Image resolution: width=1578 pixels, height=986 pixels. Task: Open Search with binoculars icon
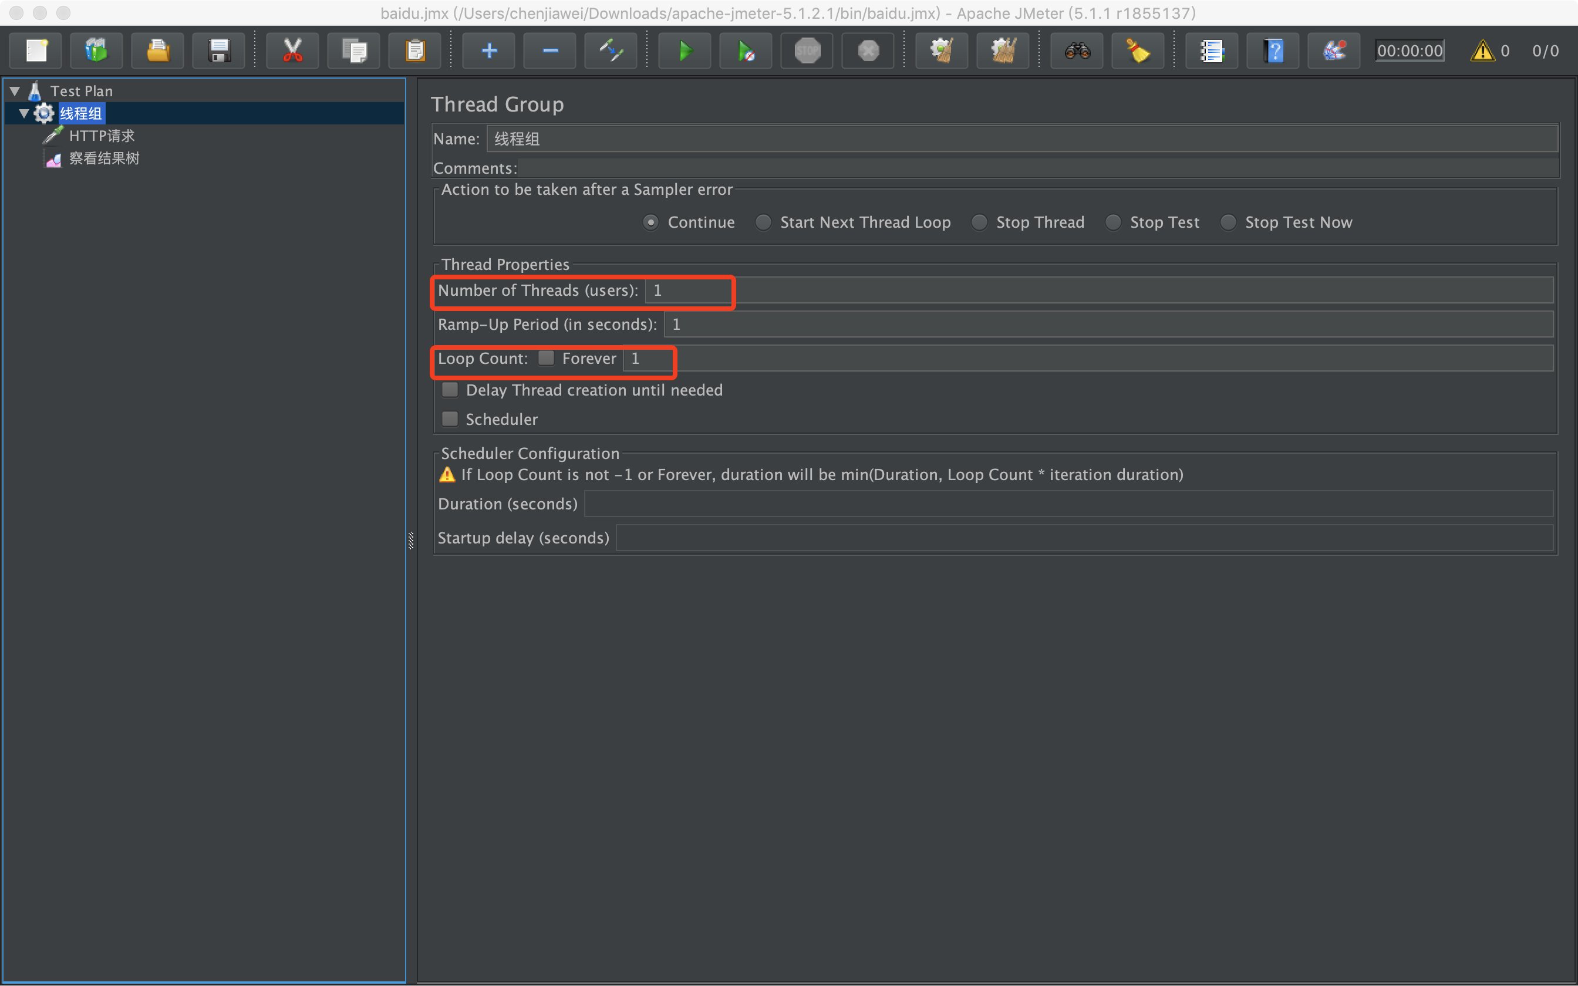pos(1077,51)
